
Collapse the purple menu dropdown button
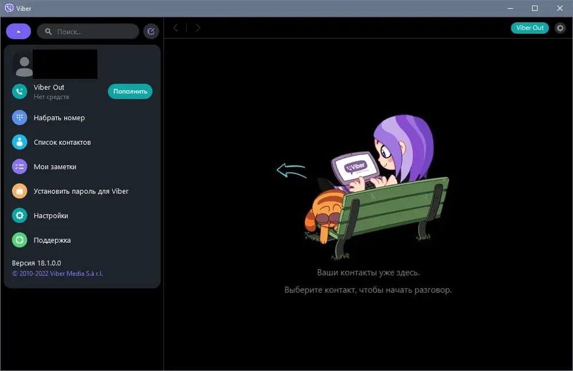tap(18, 31)
